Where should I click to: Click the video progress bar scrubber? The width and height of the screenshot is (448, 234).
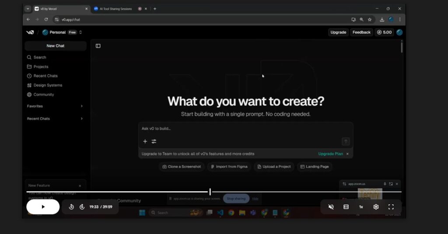210,192
